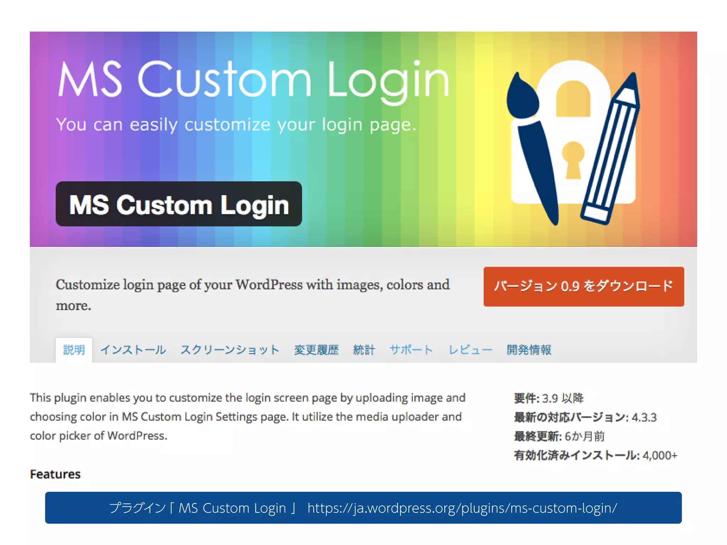Screen dimensions: 727x545
Task: Switch to the スクリーンショット tab
Action: tap(230, 350)
